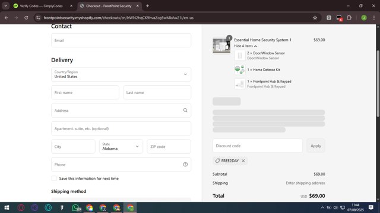Click the Discount code field
This screenshot has width=380, height=213.
[258, 146]
